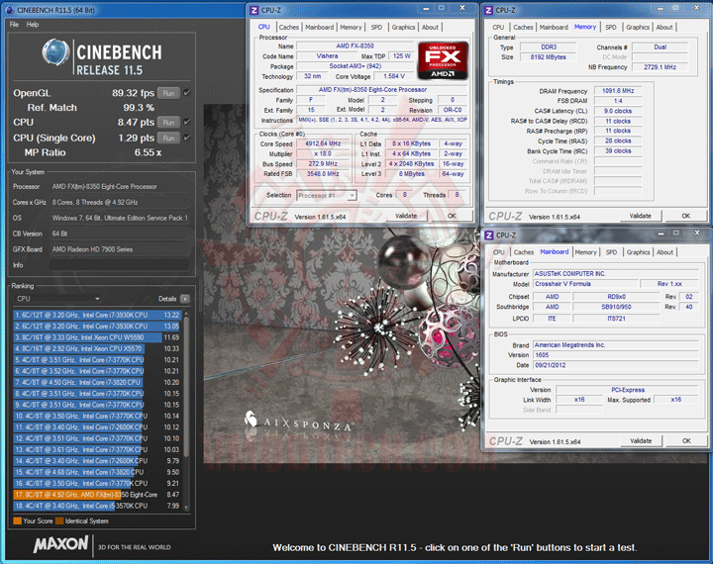Click the ranking list scrollbar
Viewport: 713px width, 564px height.
186,386
